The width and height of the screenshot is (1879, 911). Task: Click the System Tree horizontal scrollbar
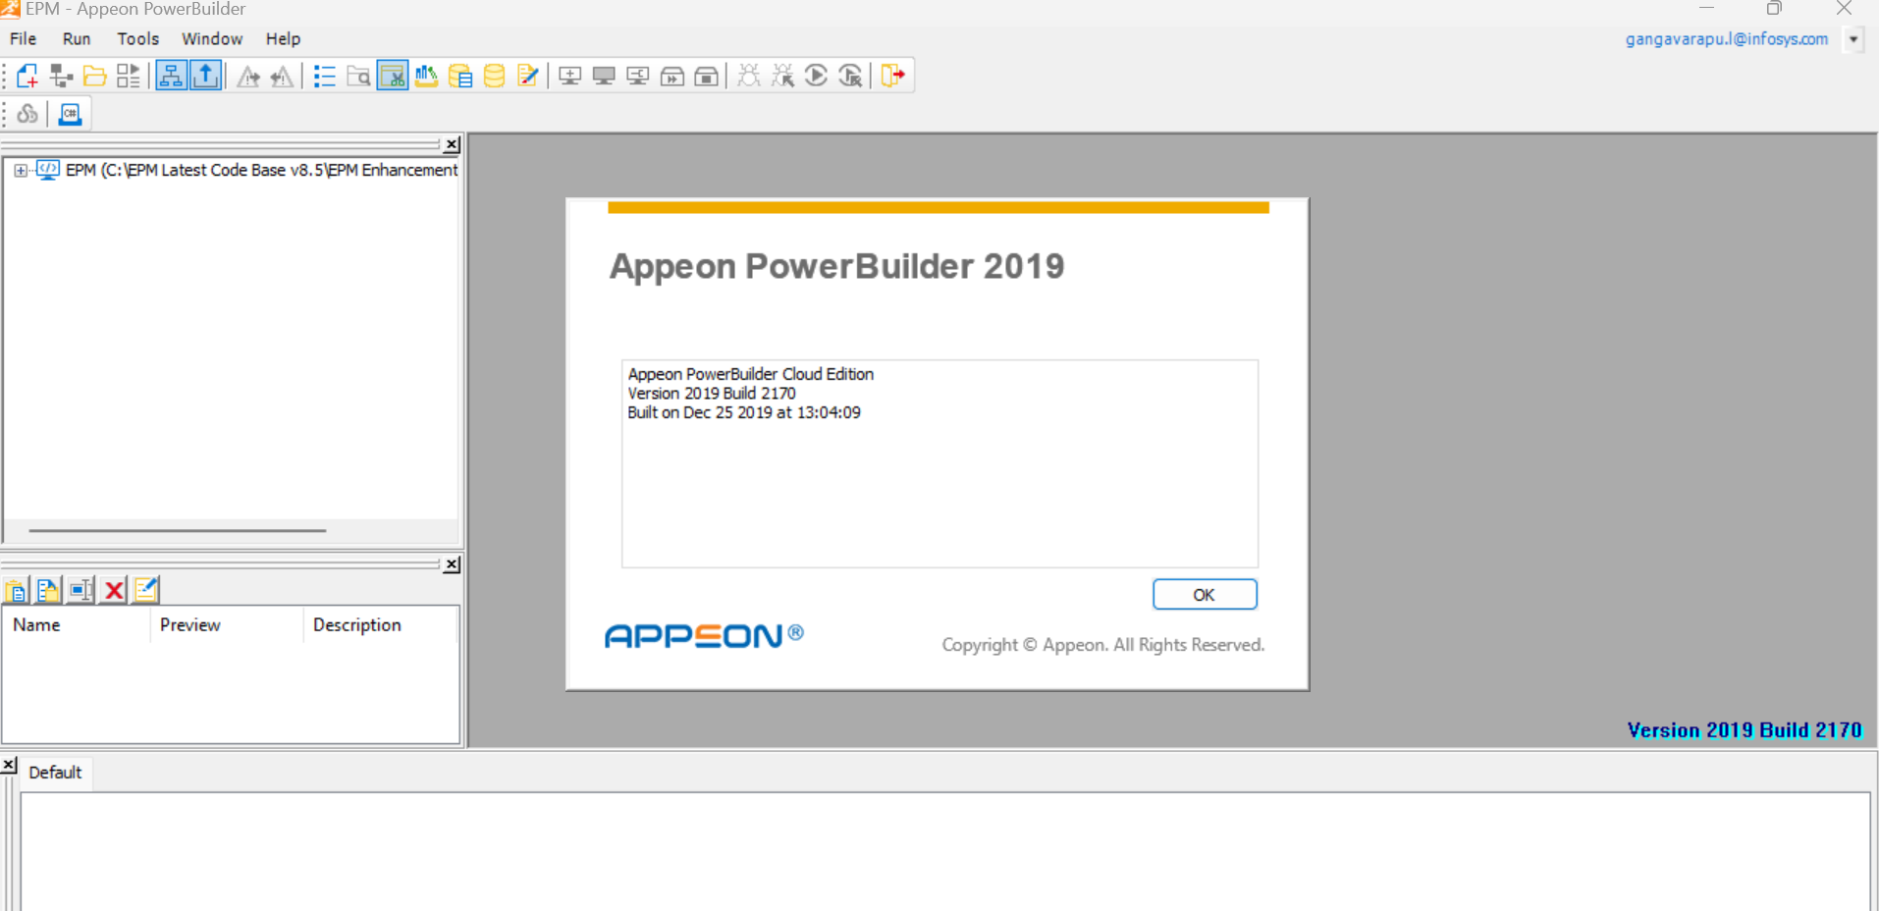click(x=178, y=530)
